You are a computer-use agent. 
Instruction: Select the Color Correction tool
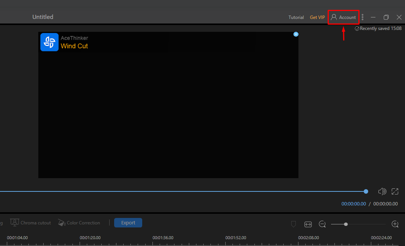[x=79, y=222]
